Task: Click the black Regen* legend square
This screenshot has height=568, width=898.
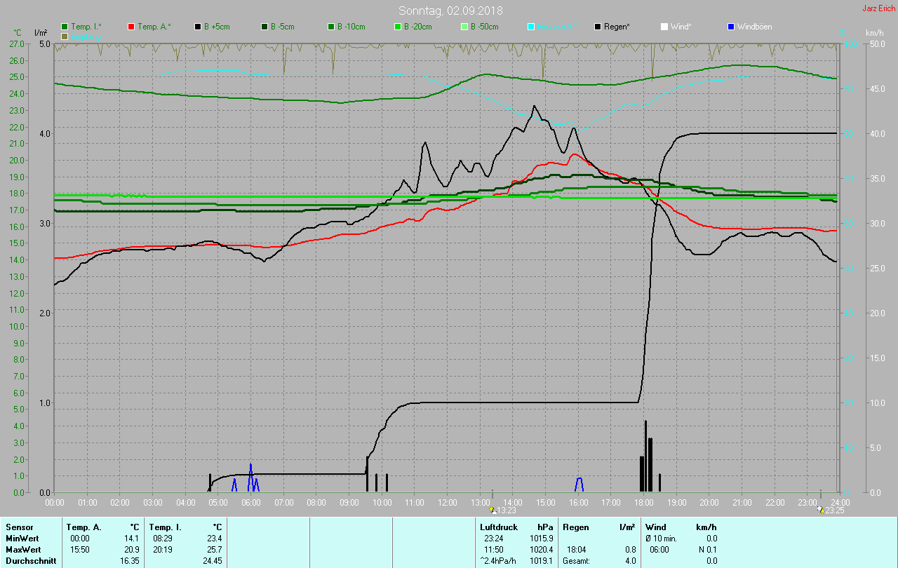Action: (x=598, y=27)
